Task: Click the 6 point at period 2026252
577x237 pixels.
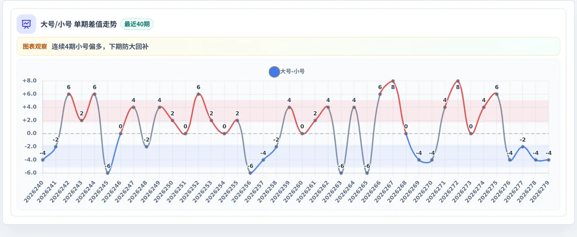Action: point(198,94)
